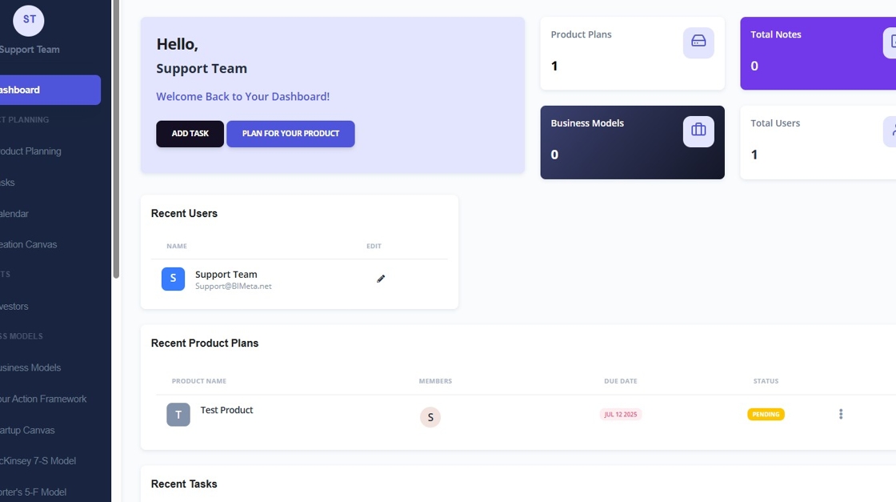Open McKinsey 7-S Model sidebar item
Viewport: 896px width, 502px height.
[x=38, y=461]
